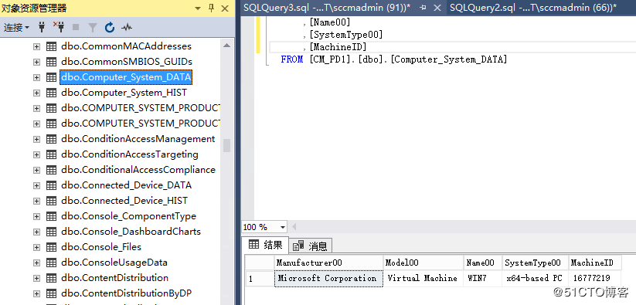Image resolution: width=636 pixels, height=305 pixels.
Task: Click table icon of dbo.Console_DashboardCharts
Action: pos(51,232)
